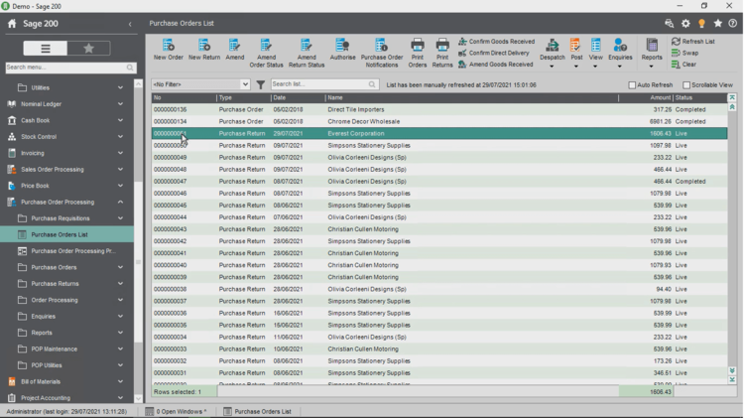Viewport: 744px width, 418px height.
Task: Click the Swap button
Action: coord(684,53)
